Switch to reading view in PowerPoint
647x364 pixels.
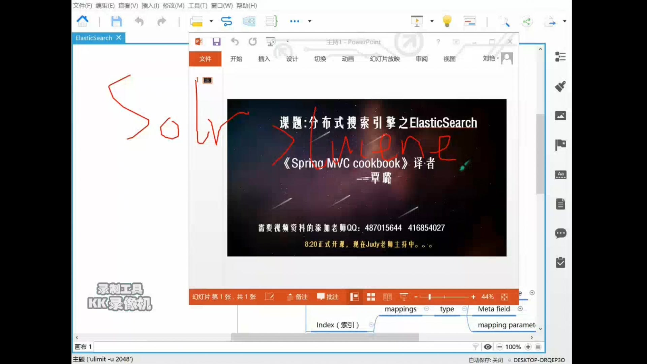pyautogui.click(x=387, y=297)
